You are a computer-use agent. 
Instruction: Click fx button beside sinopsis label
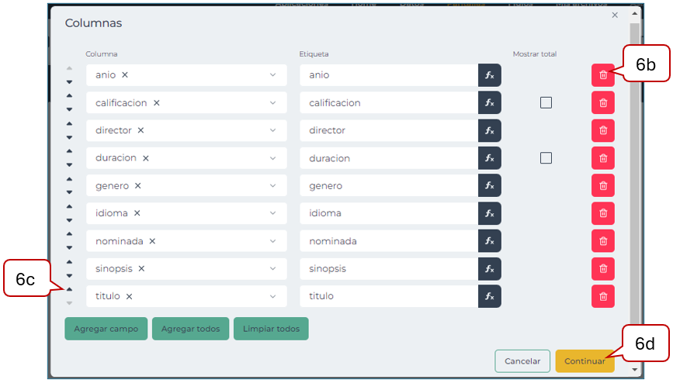click(489, 269)
